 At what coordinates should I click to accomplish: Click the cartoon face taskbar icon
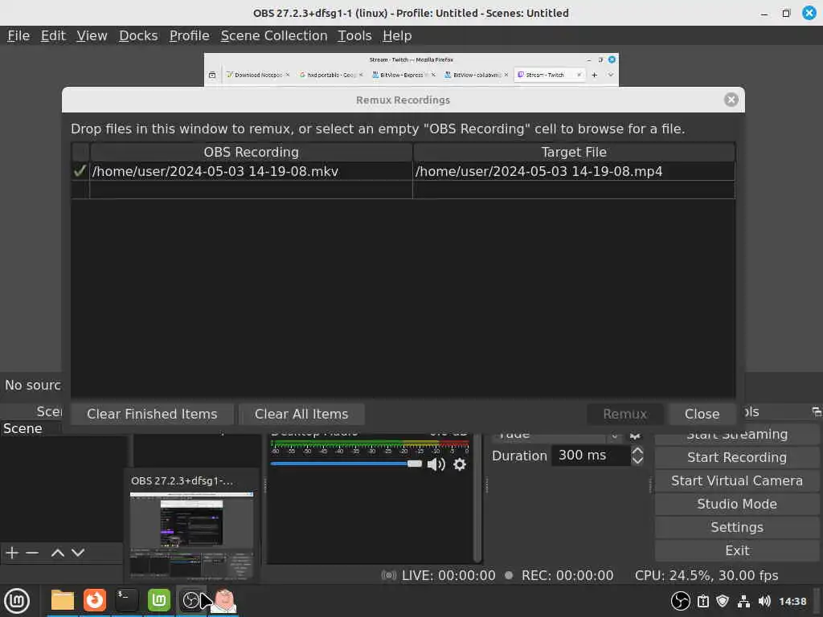(x=224, y=600)
